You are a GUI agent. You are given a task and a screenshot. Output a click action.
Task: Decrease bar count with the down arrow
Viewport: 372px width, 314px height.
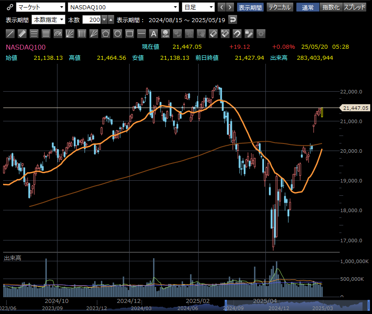click(104, 20)
